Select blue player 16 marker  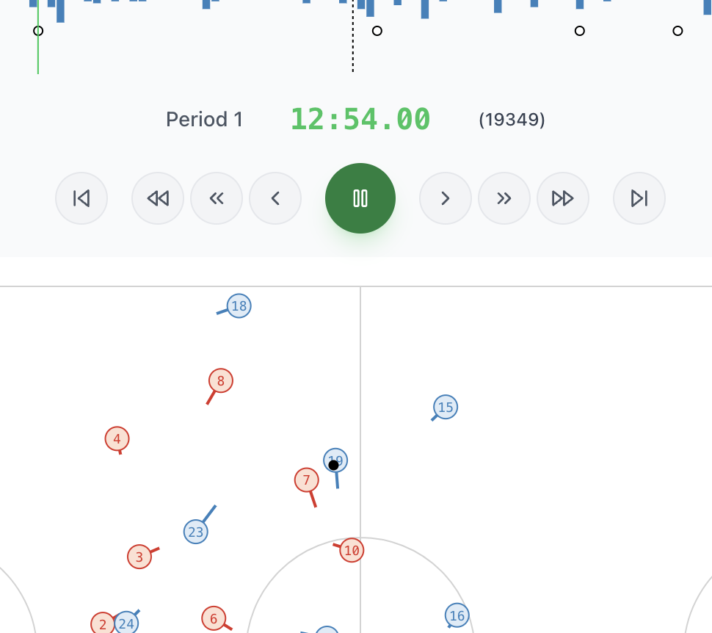pos(457,615)
